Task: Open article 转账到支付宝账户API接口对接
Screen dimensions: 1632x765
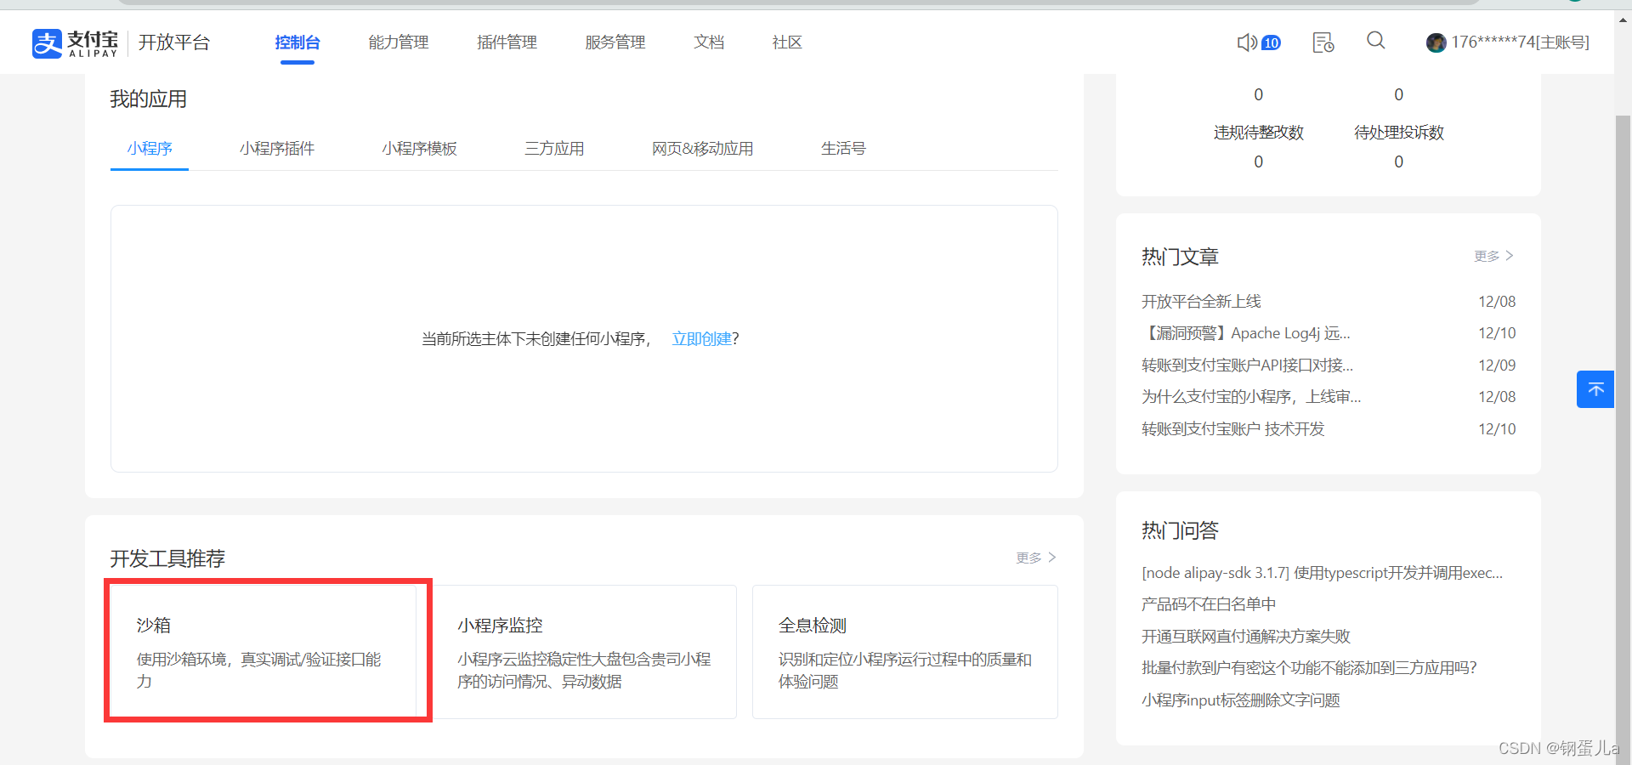Action: (x=1247, y=365)
